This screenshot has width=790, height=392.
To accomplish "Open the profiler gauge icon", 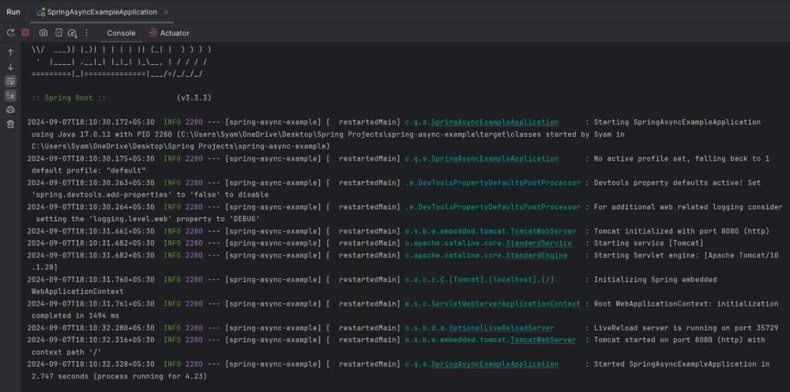I will click(72, 33).
